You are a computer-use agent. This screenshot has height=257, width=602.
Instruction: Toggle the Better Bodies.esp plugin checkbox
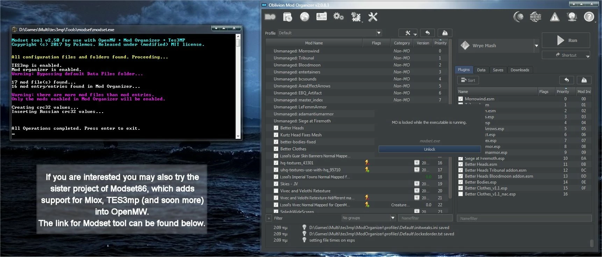tap(460, 182)
